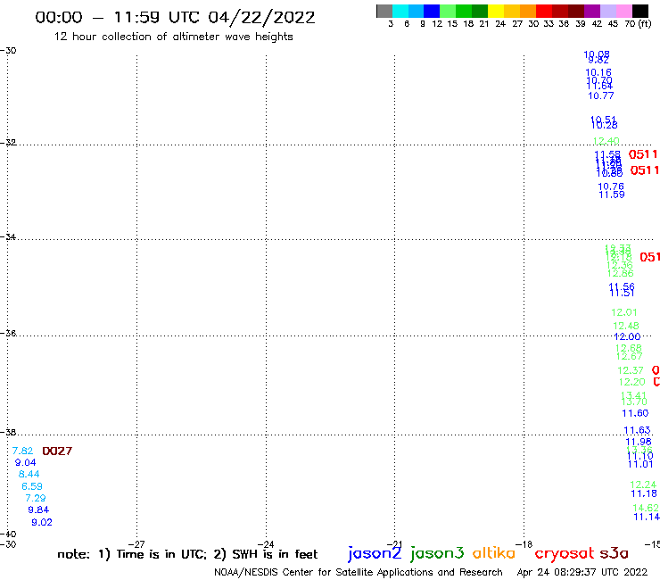Screen dimensions: 660x580
Task: Click latitude axis label -32
Action: coord(8,143)
